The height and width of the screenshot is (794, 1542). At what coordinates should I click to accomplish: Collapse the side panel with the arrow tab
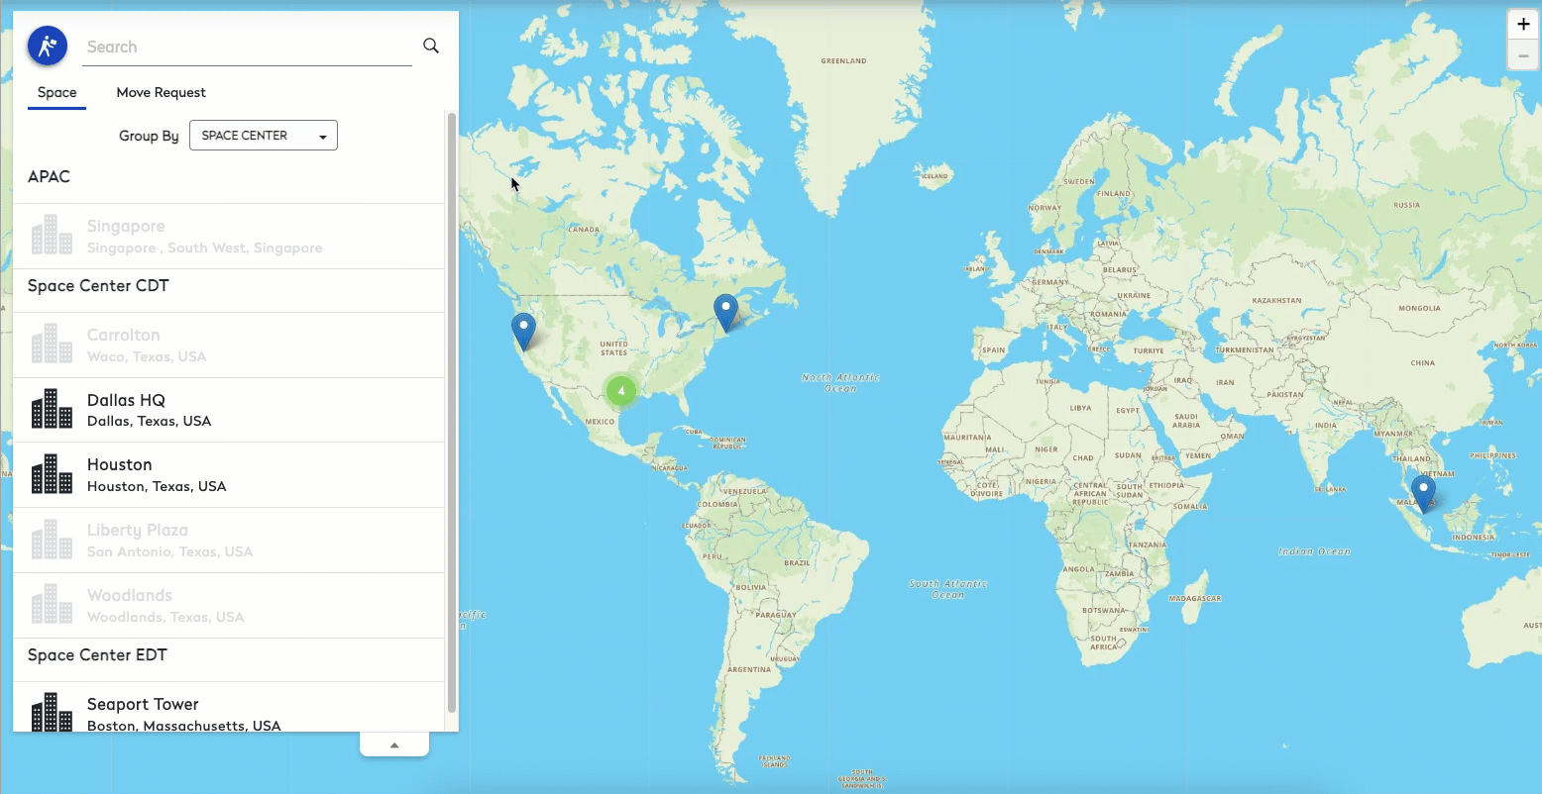pos(394,745)
